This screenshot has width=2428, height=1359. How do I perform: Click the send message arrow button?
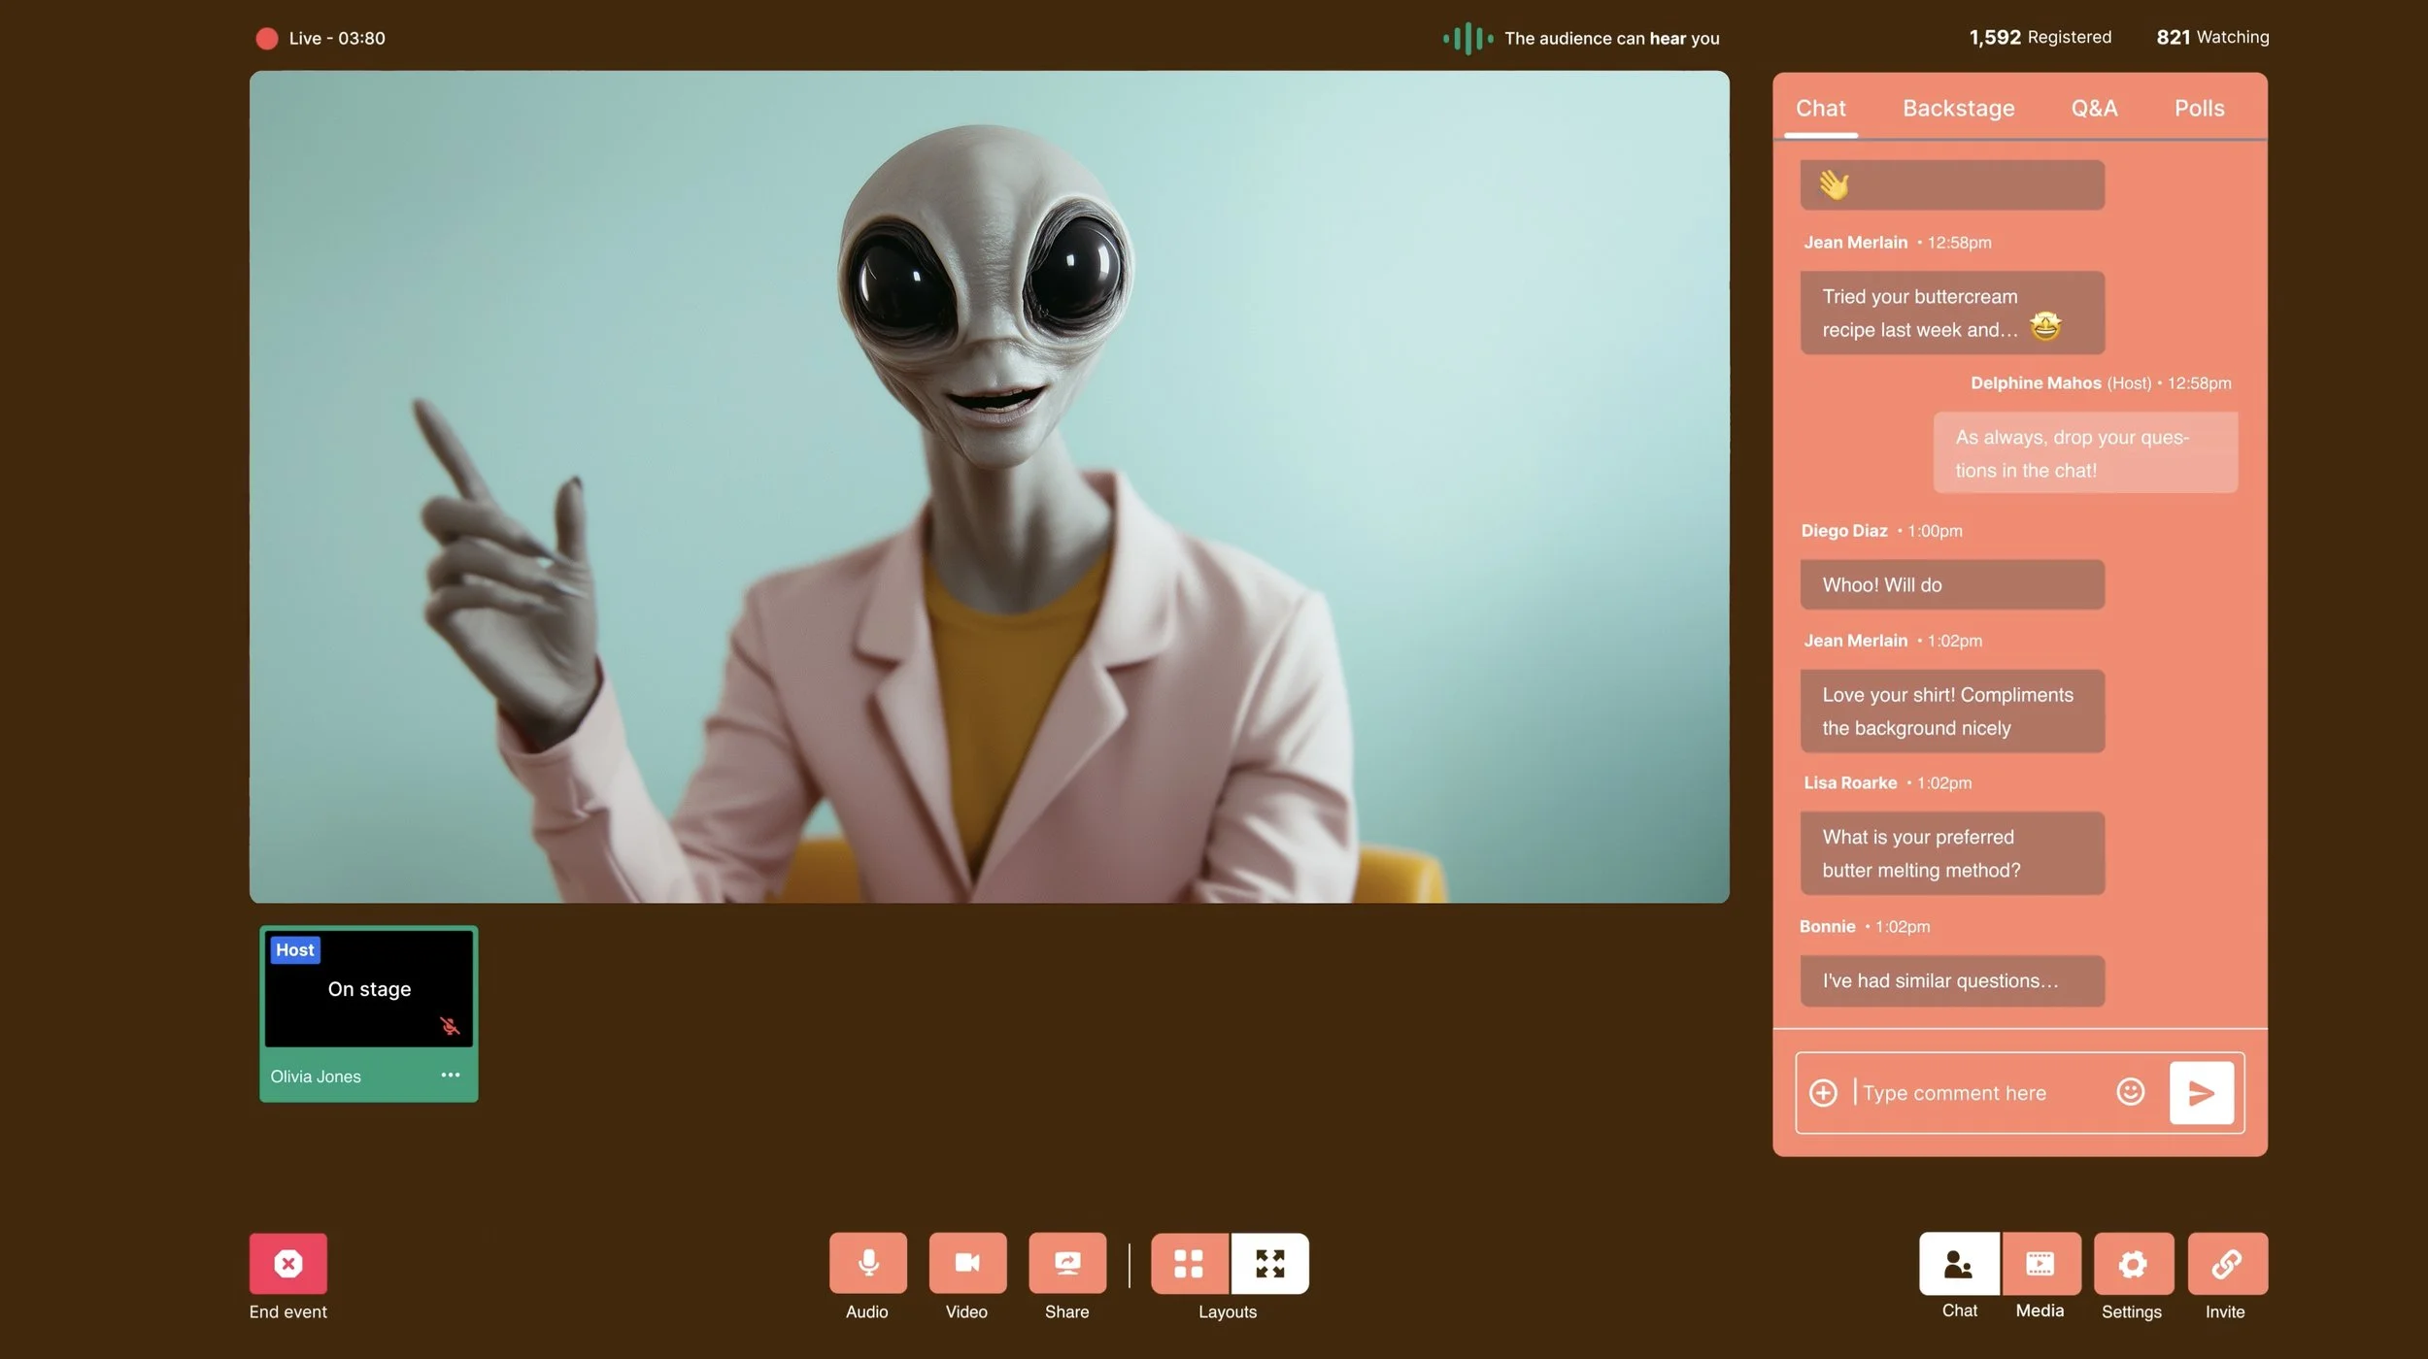pyautogui.click(x=2201, y=1093)
